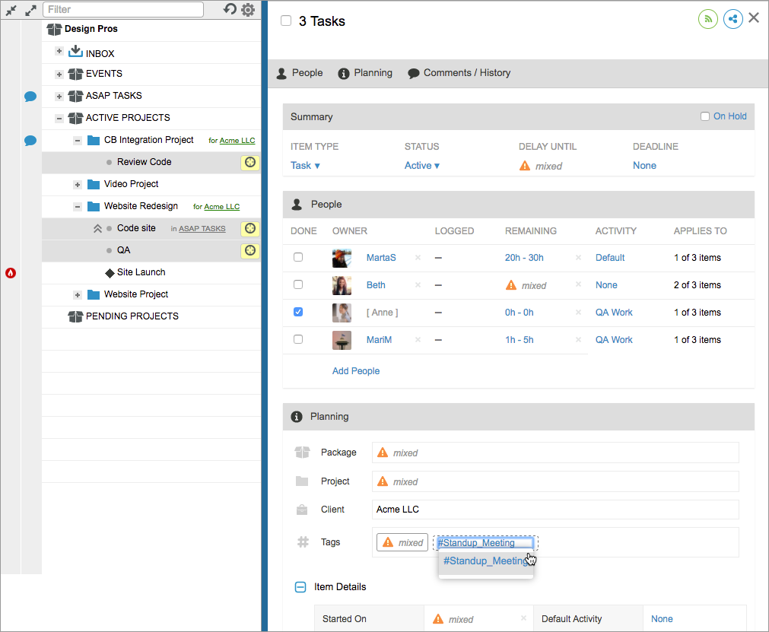Viewport: 769px width, 632px height.
Task: Enable the On Hold checkbox
Action: pos(705,116)
